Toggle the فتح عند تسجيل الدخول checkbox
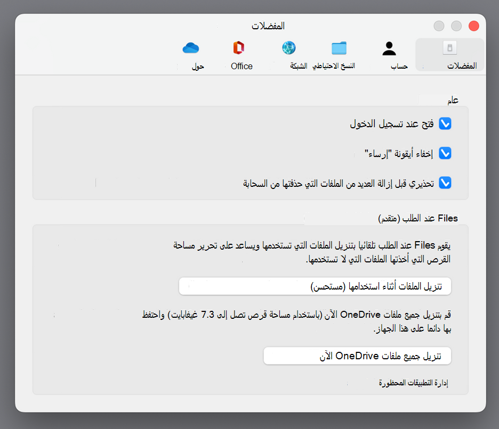 (x=445, y=123)
